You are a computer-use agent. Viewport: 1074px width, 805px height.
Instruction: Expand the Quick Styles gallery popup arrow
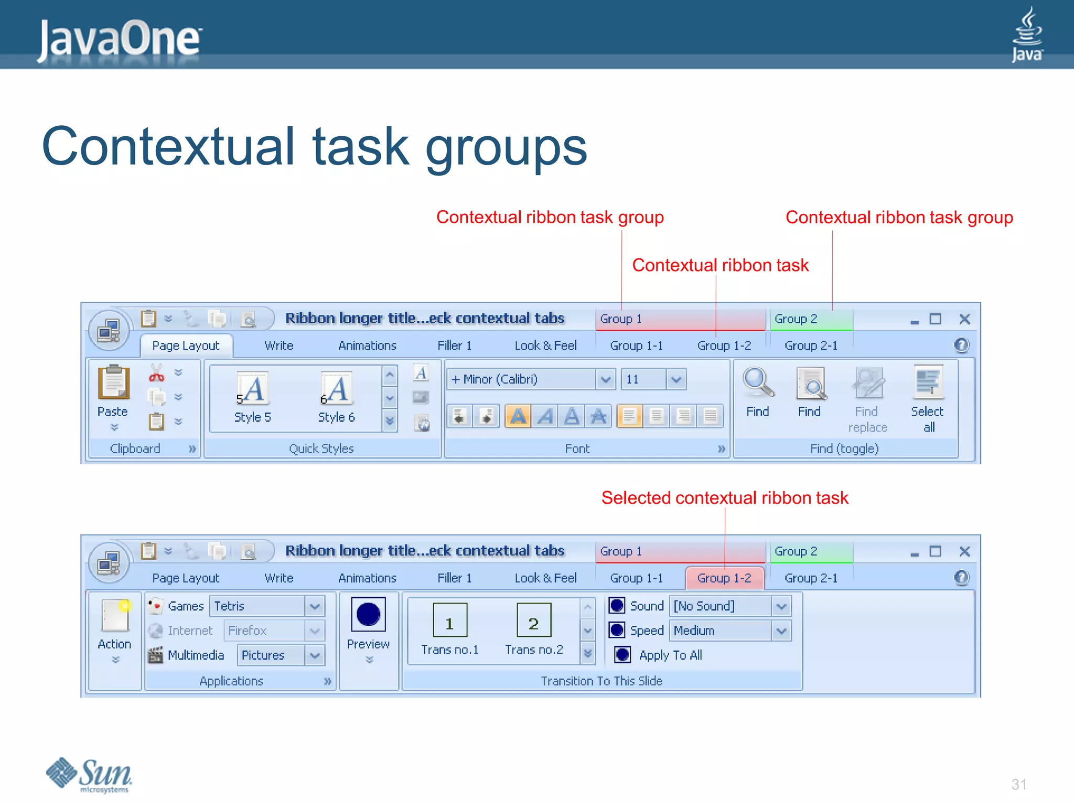[x=390, y=421]
